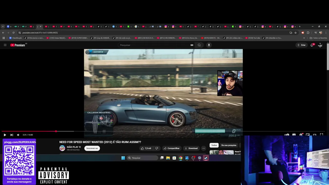Open IGÃO PLAY channel avatar
This screenshot has width=329, height=185.
tap(62, 148)
